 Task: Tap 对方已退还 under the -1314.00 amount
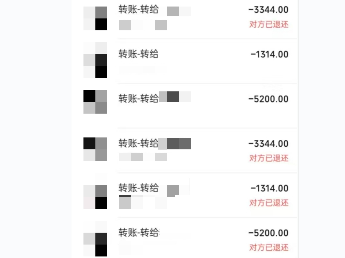269,203
